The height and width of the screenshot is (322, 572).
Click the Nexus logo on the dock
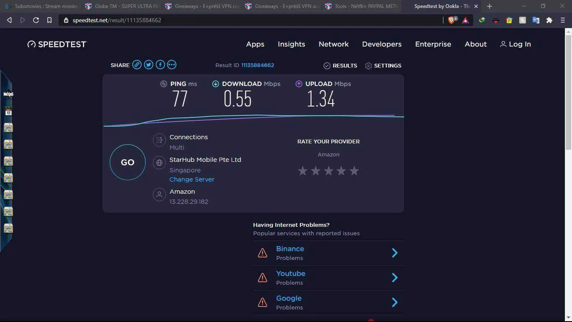8,94
